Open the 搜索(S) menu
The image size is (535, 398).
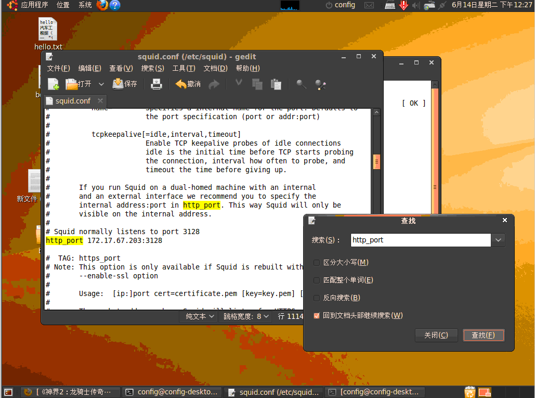[x=152, y=68]
